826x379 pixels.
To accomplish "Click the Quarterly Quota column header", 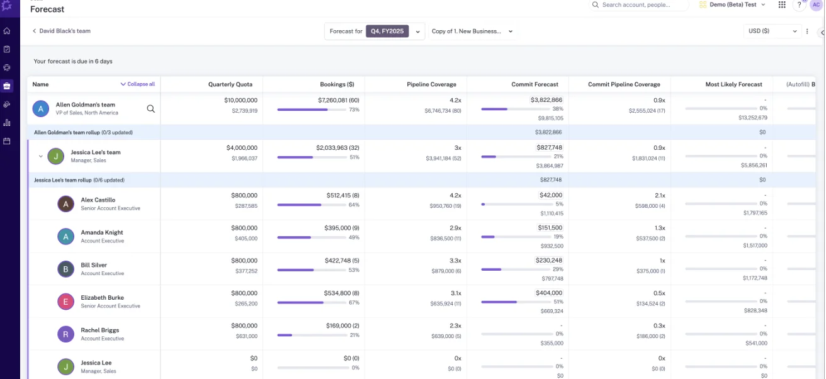I will tap(230, 84).
